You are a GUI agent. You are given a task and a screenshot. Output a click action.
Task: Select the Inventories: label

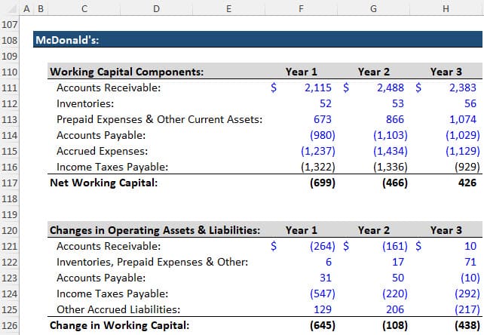(x=85, y=103)
